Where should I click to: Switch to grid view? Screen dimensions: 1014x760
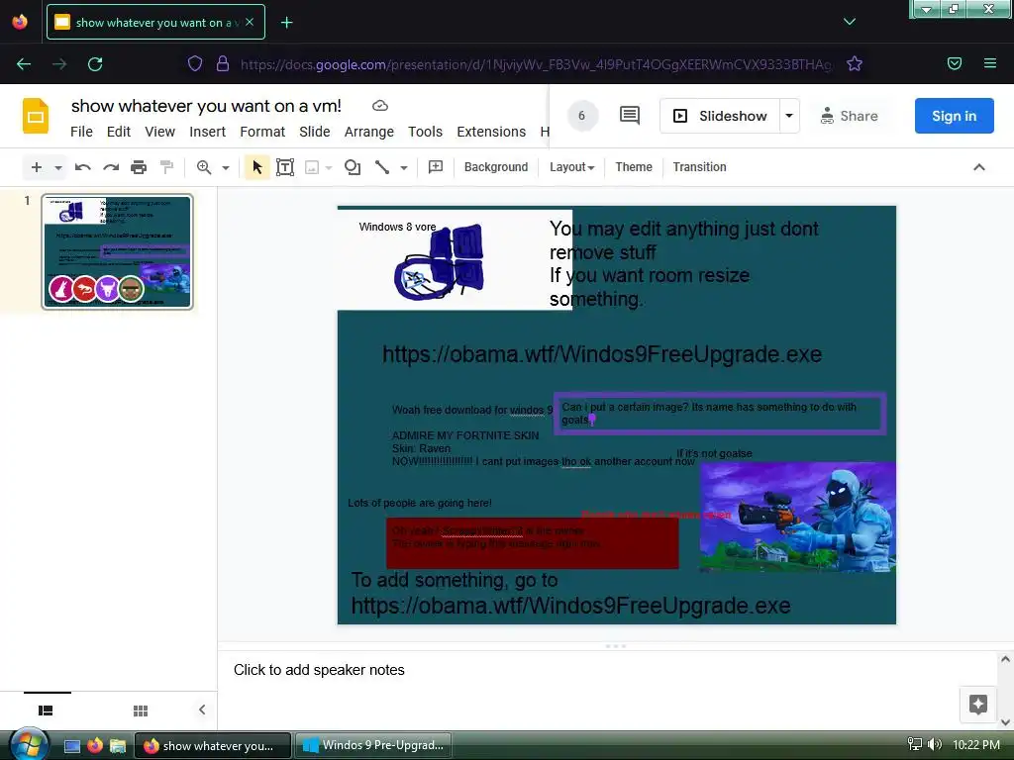point(141,711)
